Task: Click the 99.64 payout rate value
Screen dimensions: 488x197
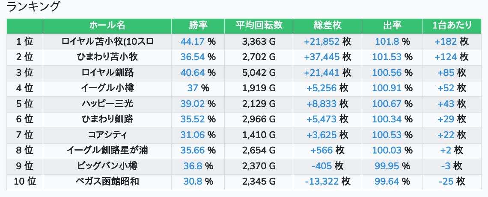Action: (387, 182)
